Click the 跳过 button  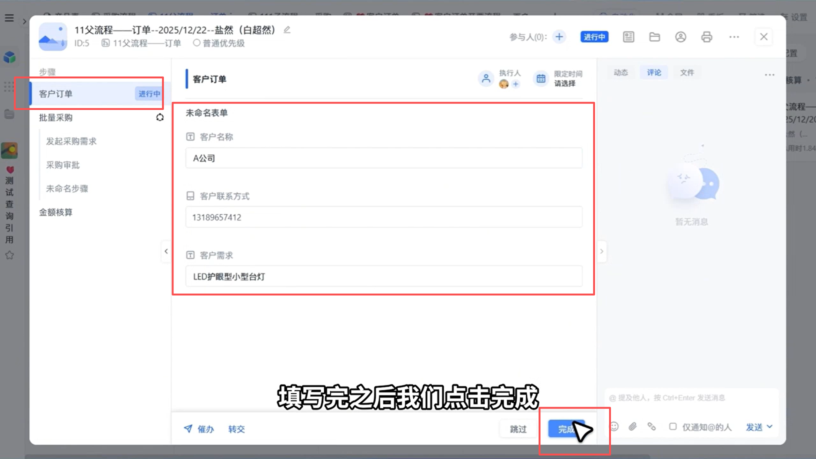tap(518, 429)
